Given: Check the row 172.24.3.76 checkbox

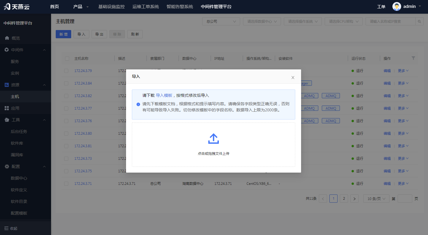Looking at the screenshot, I should [66, 121].
